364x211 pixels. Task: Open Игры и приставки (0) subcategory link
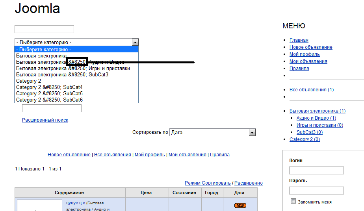coord(319,125)
